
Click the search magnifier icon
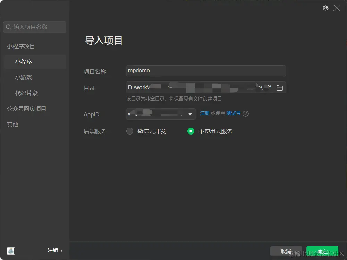[x=9, y=27]
